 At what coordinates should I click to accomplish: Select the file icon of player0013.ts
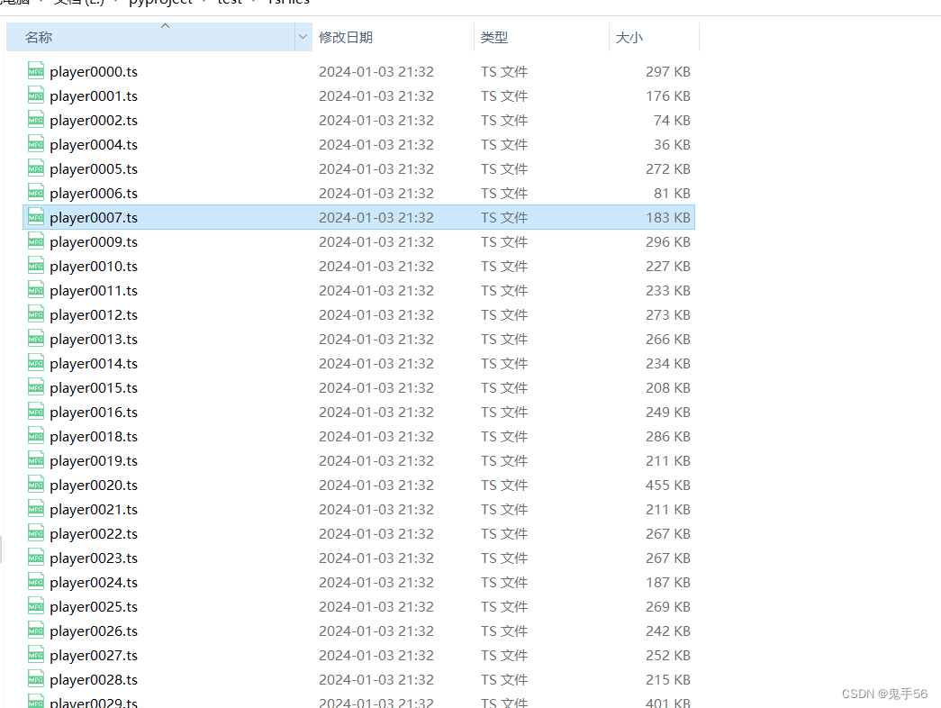coord(36,339)
